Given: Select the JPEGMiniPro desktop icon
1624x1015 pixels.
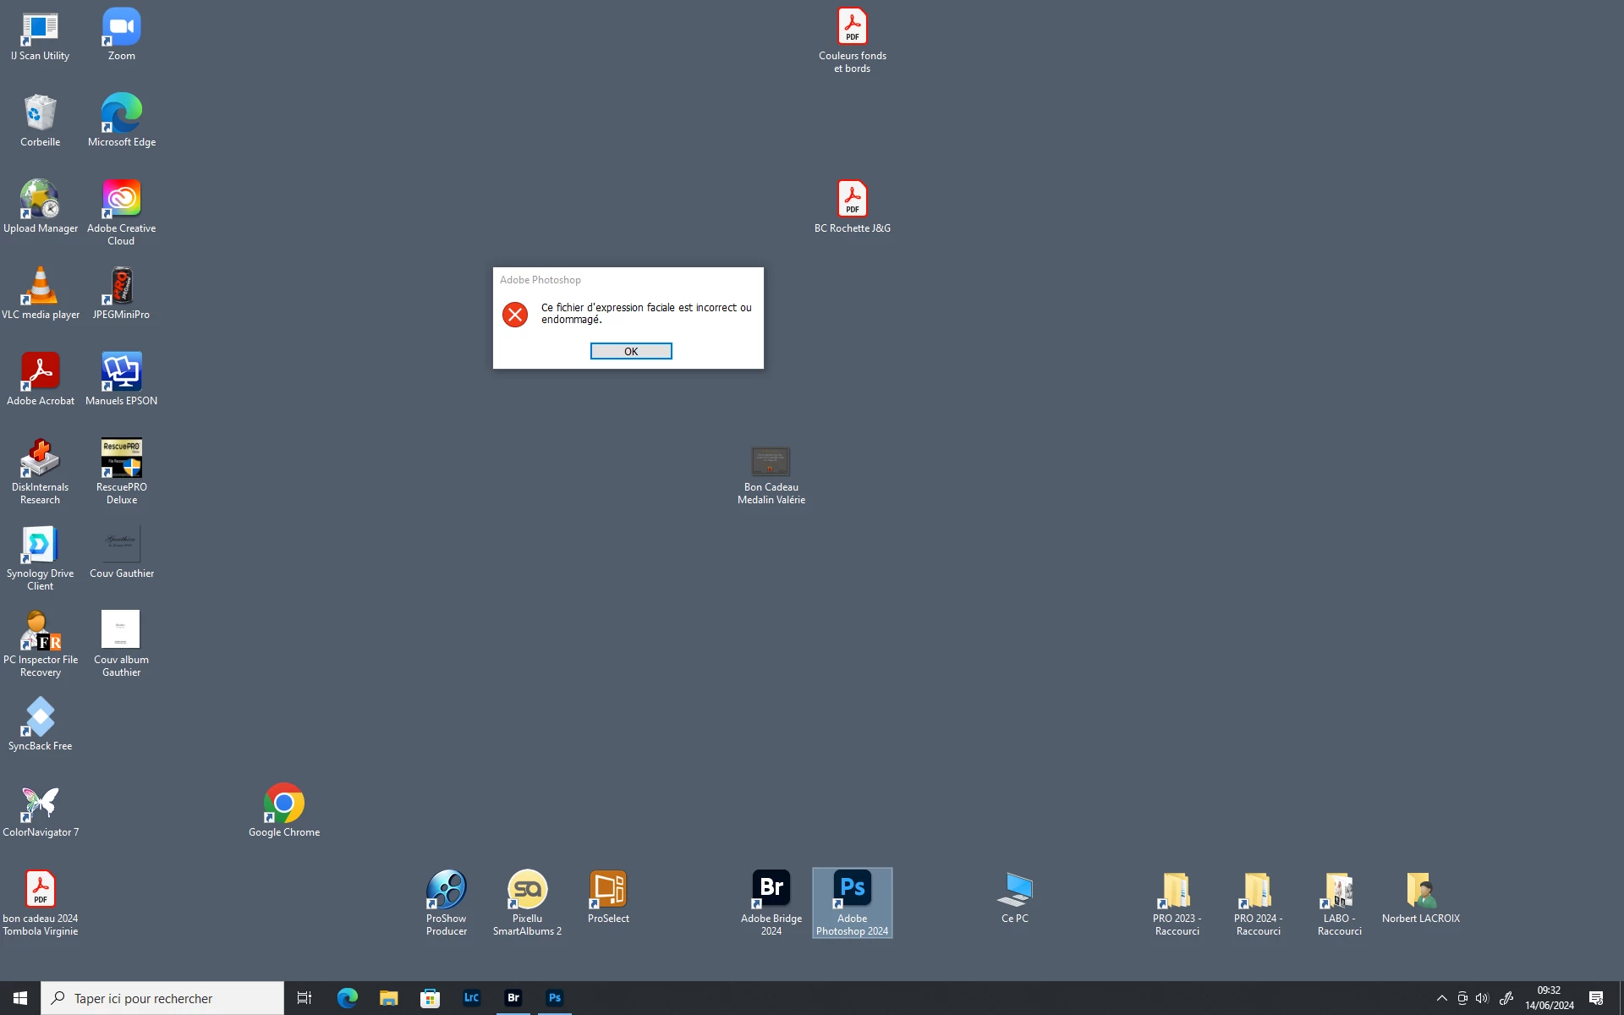Looking at the screenshot, I should coord(121,287).
